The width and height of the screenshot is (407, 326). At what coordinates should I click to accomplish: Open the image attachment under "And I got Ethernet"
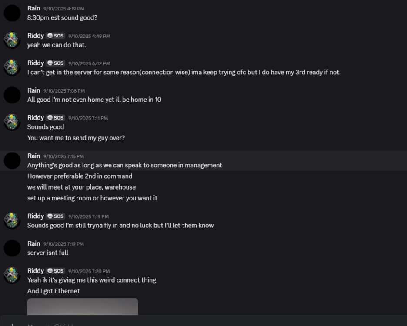click(83, 306)
